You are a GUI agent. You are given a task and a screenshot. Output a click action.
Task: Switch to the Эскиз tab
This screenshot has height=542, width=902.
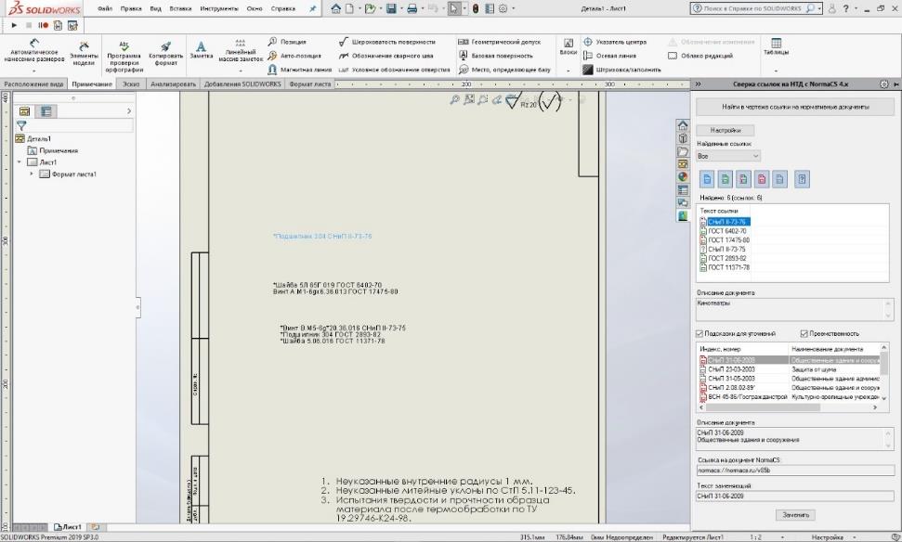(130, 84)
